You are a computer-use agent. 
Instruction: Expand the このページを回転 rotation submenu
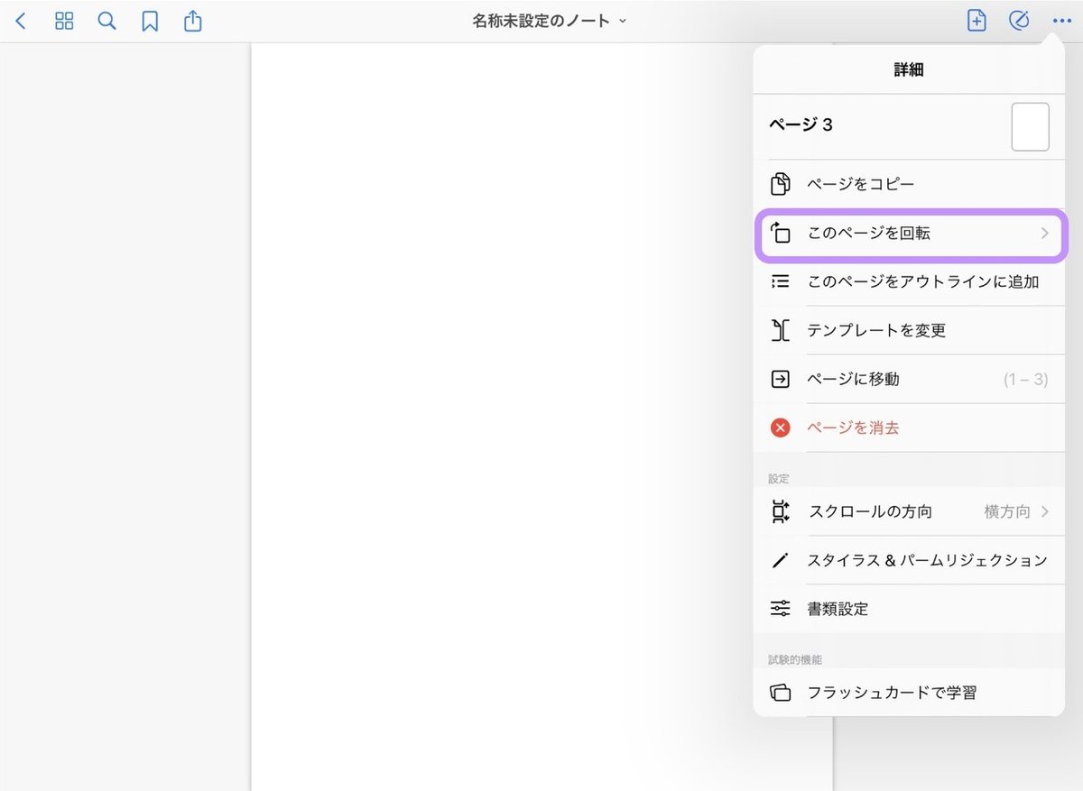[x=1044, y=233]
